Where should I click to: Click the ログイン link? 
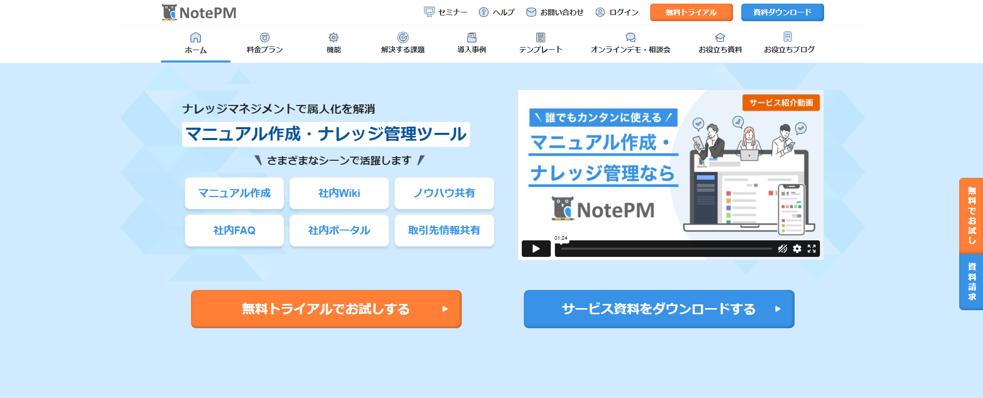coord(624,12)
